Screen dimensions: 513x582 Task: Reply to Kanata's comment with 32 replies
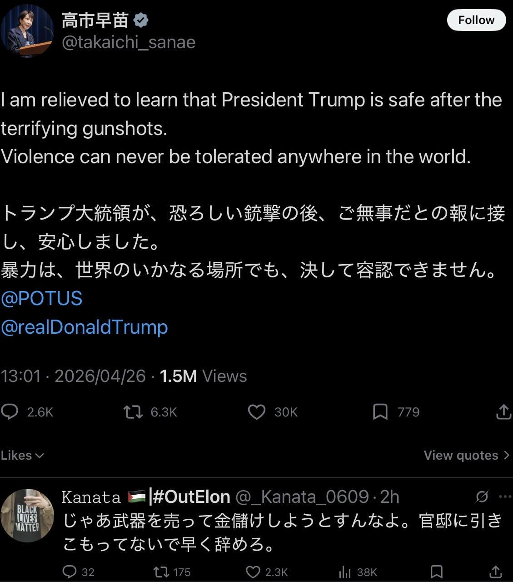[x=70, y=572]
